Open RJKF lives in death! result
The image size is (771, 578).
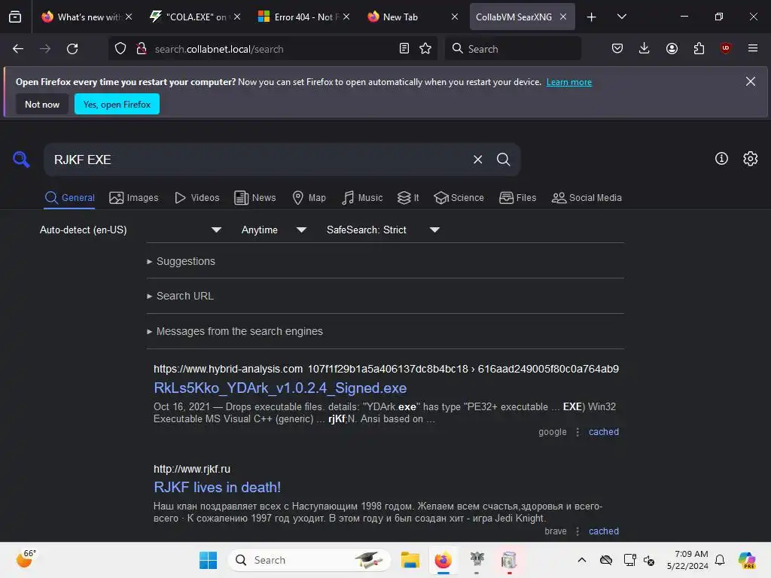click(217, 487)
